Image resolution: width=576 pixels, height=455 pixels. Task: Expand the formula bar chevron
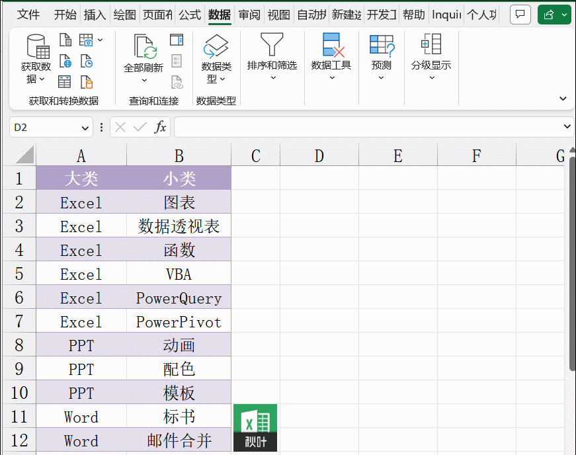click(x=567, y=126)
